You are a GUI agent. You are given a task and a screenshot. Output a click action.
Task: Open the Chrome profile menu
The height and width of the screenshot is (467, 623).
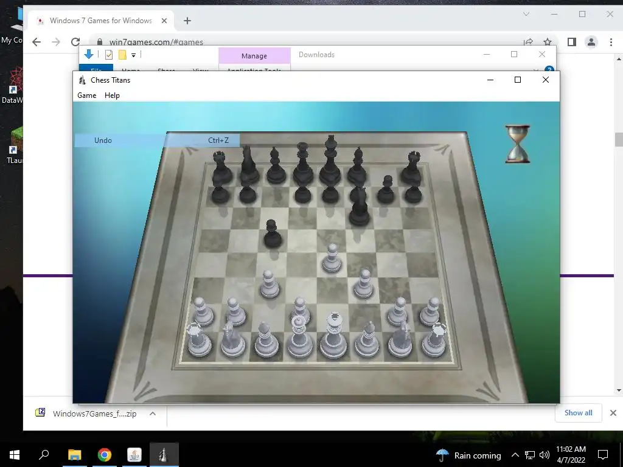tap(591, 42)
